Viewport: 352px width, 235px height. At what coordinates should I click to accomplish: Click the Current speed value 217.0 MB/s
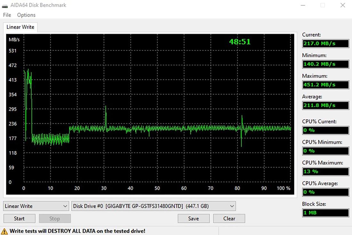[325, 43]
